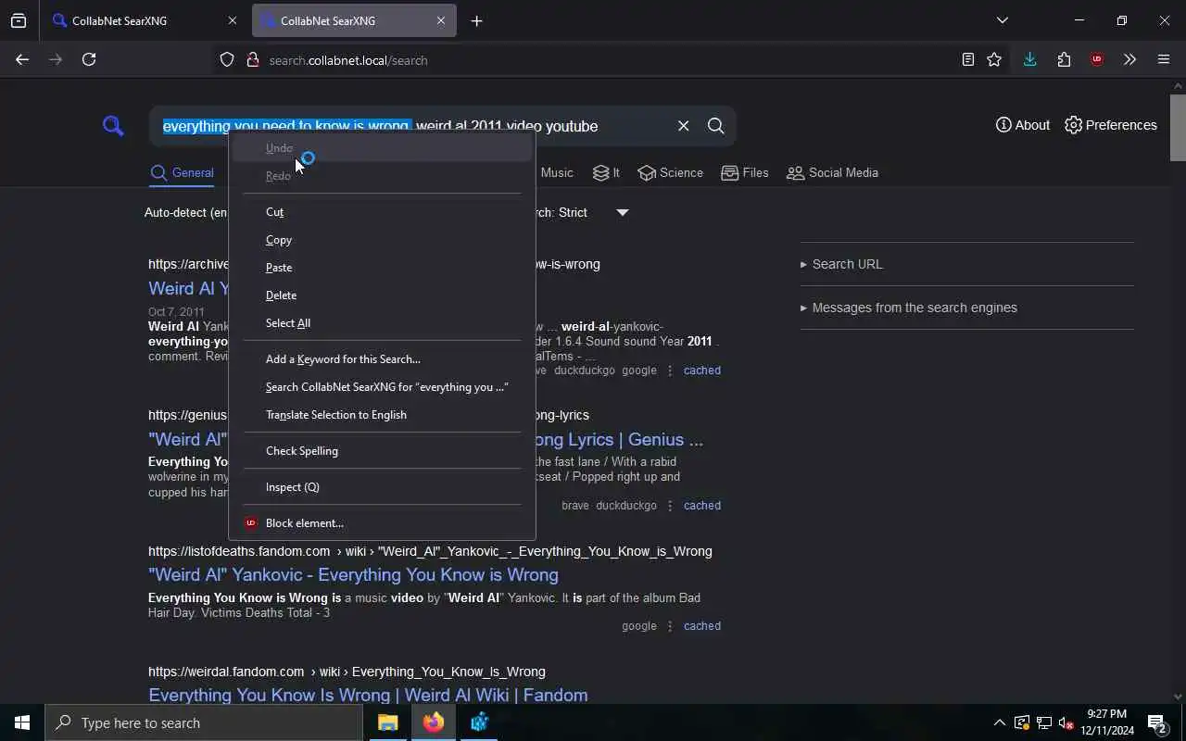Screen dimensions: 1186x741
Task: Open Weird Al Wiki Fandom result title
Action: [x=368, y=695]
